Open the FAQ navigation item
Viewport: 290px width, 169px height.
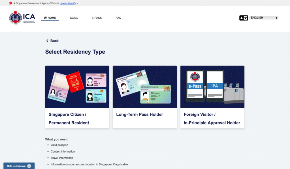(x=118, y=18)
